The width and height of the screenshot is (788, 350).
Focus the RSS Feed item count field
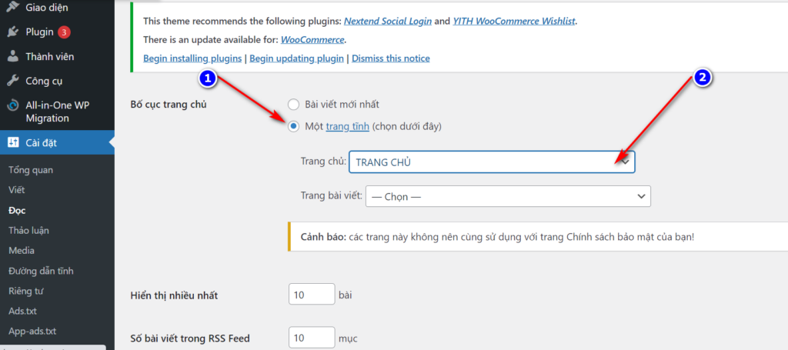point(312,338)
